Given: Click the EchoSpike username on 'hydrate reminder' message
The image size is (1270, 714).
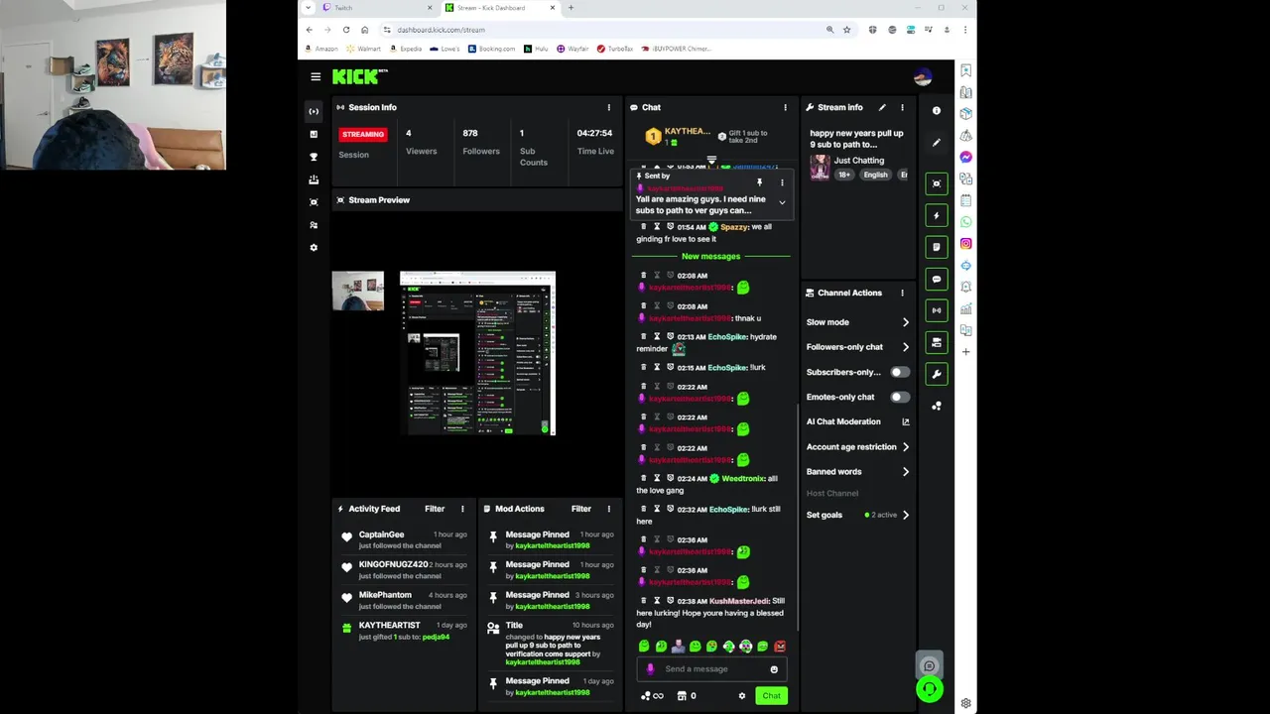Looking at the screenshot, I should 727,337.
